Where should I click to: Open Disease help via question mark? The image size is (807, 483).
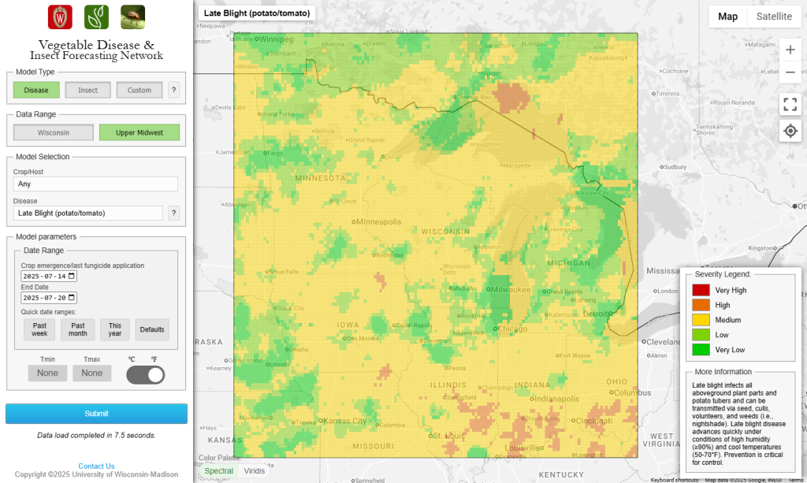pyautogui.click(x=173, y=213)
